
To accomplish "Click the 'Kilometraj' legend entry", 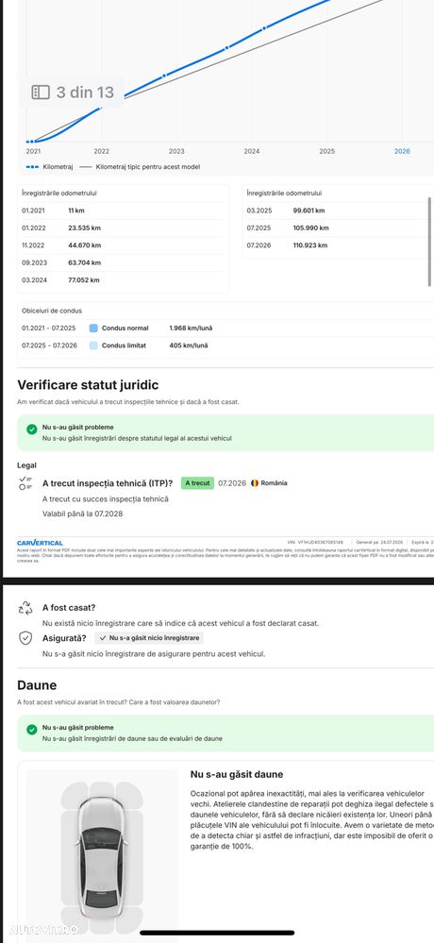I will [x=49, y=166].
